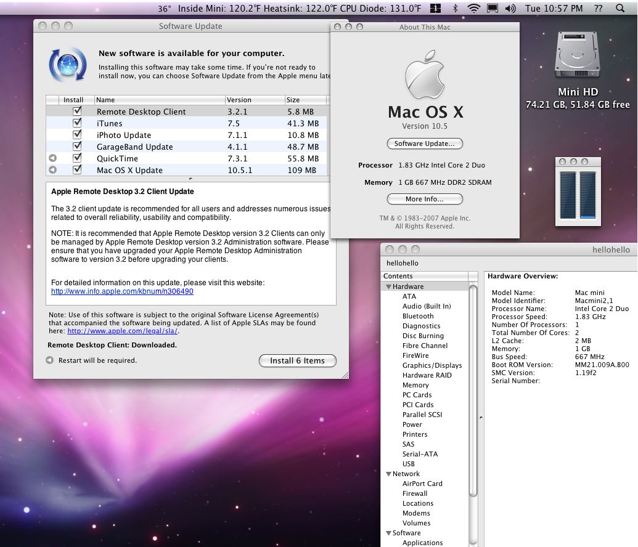638x547 pixels.
Task: Open the apple.com/legal/sla link
Action: (123, 331)
